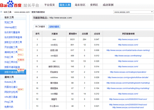Click the clicks value '284'
This screenshot has width=154, height=110.
point(84,39)
